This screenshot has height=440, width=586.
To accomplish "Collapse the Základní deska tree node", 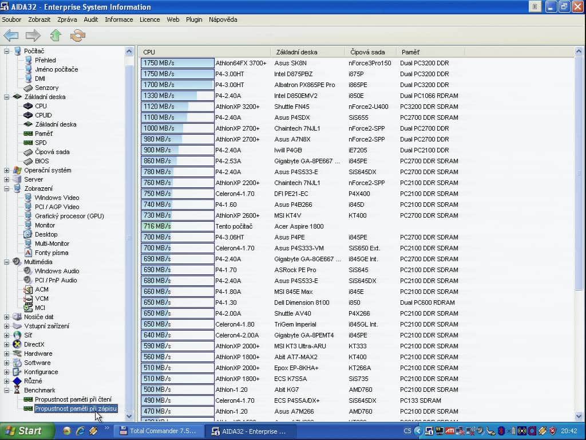I will click(7, 97).
